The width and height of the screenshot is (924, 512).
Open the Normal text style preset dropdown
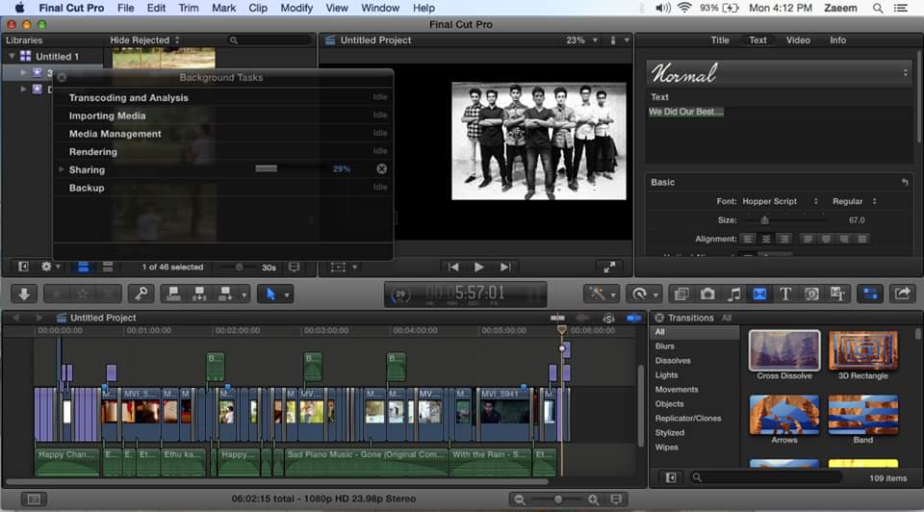[779, 73]
